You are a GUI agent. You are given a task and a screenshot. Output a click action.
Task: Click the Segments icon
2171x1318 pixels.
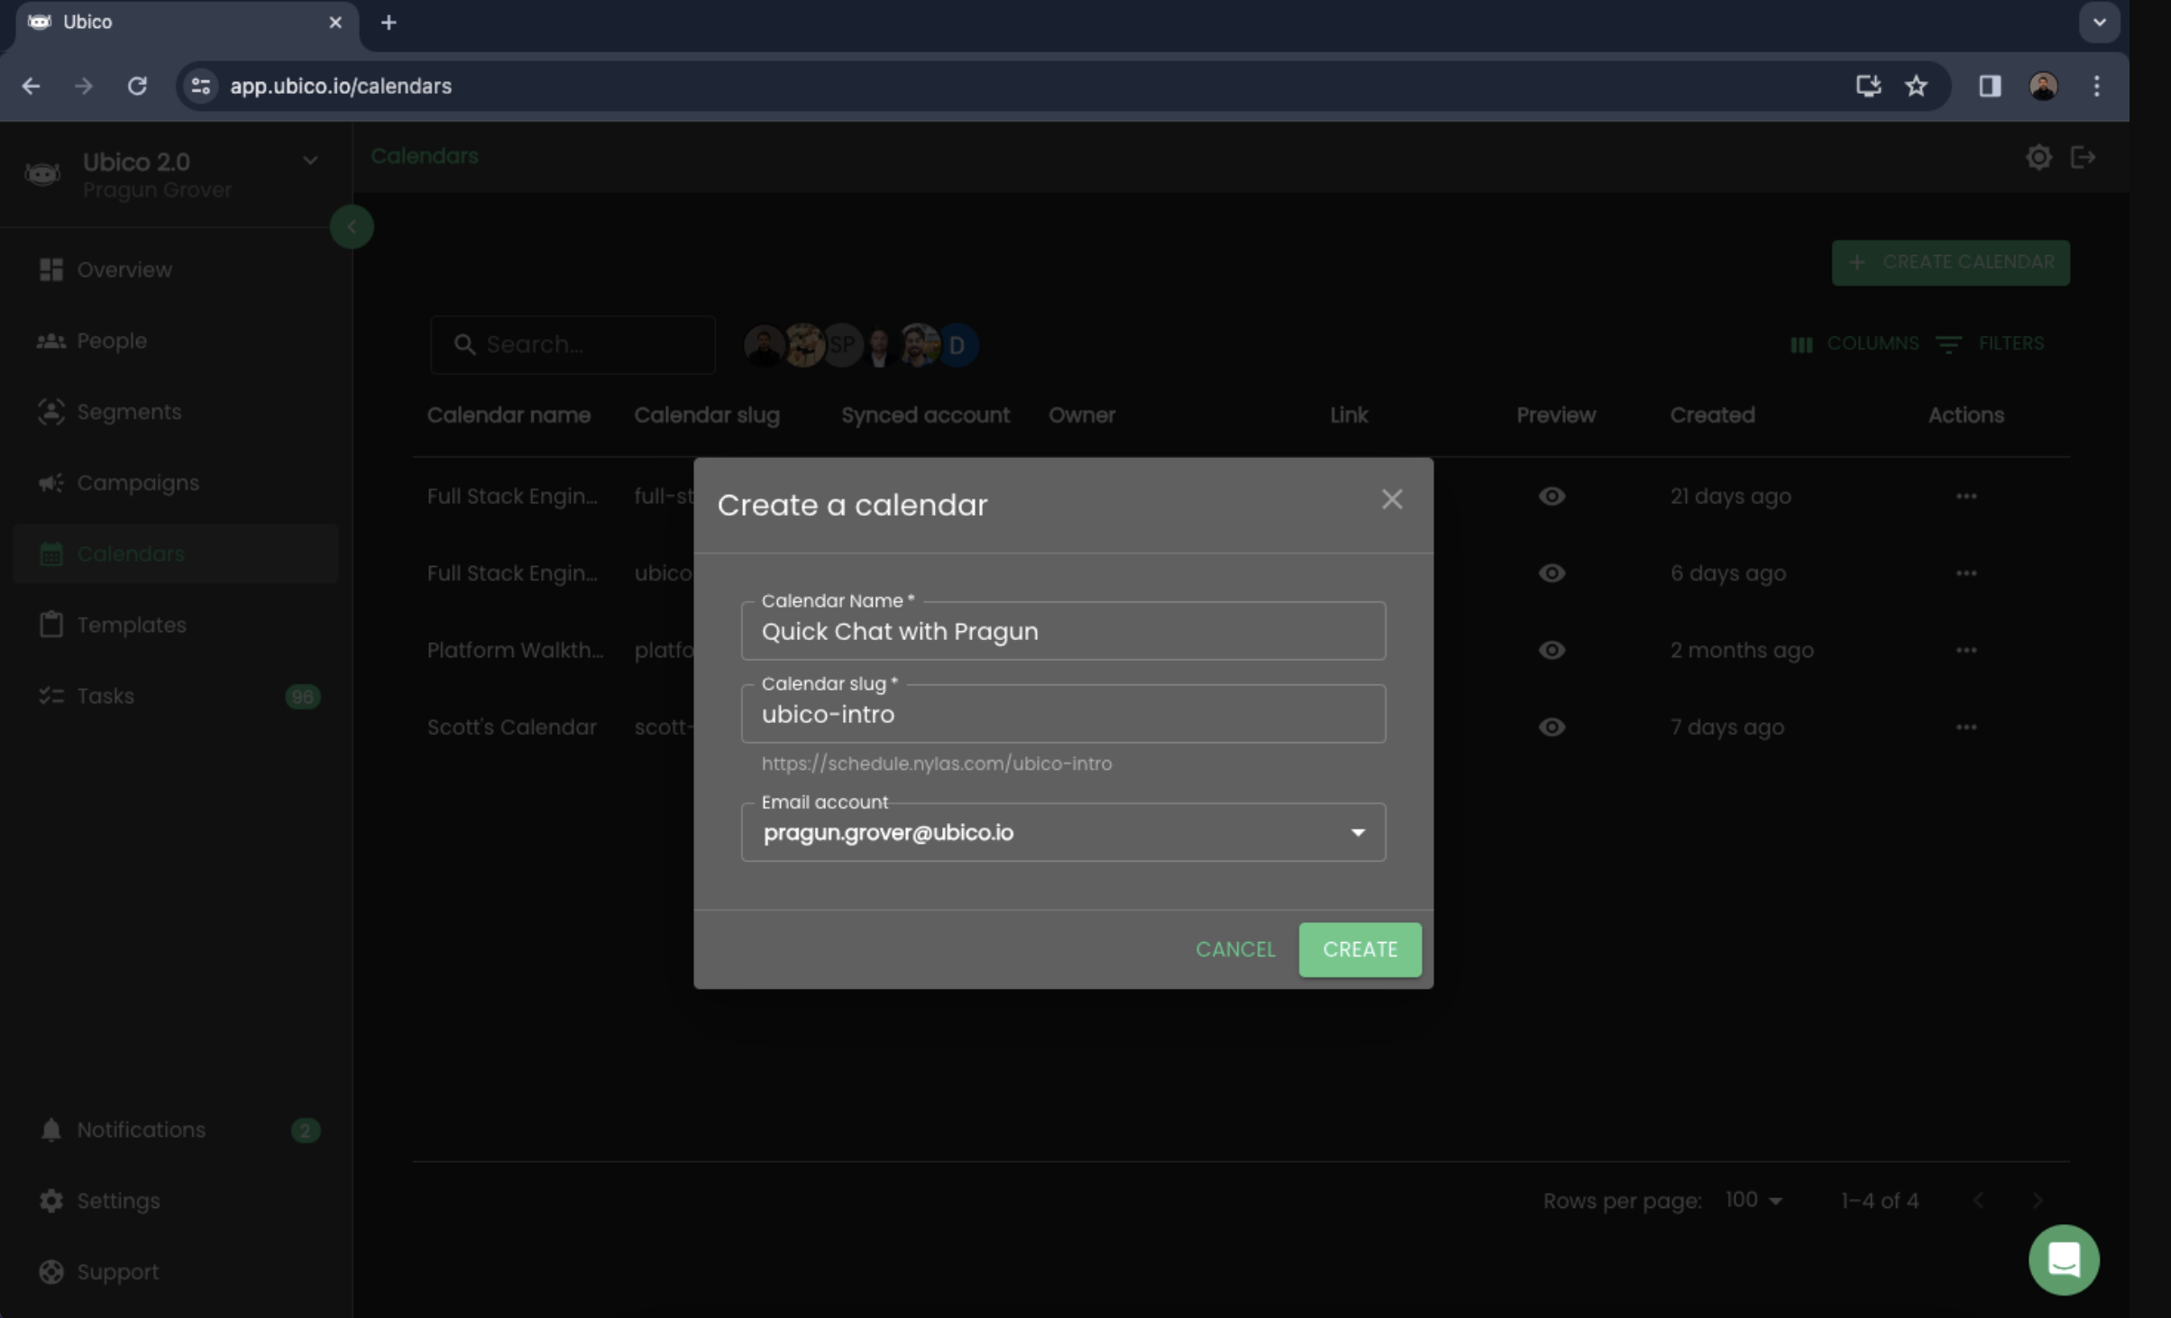(51, 412)
